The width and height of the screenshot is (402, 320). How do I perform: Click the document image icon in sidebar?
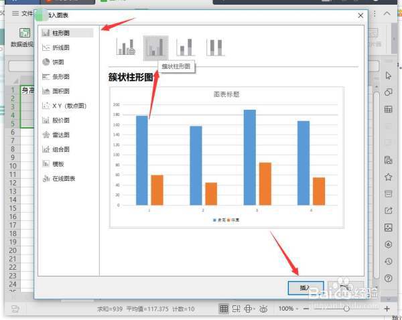pyautogui.click(x=388, y=160)
